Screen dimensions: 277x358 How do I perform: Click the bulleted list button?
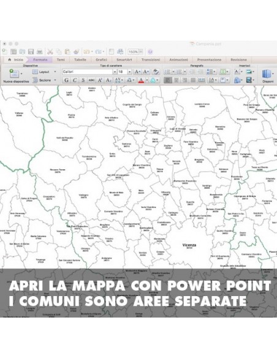coord(167,72)
